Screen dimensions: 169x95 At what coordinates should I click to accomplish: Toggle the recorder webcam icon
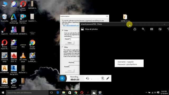pyautogui.click(x=103, y=78)
